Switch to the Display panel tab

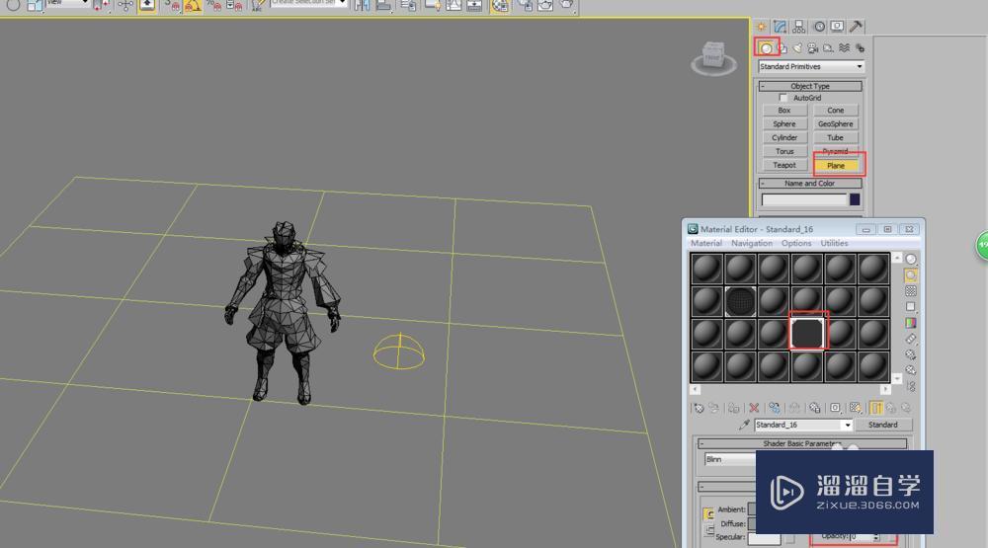(837, 27)
